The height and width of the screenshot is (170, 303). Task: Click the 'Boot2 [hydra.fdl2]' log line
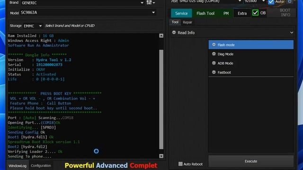(x=27, y=147)
